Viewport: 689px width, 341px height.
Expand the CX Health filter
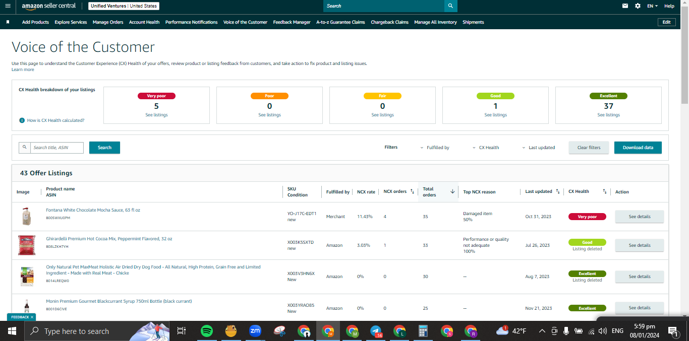click(486, 148)
